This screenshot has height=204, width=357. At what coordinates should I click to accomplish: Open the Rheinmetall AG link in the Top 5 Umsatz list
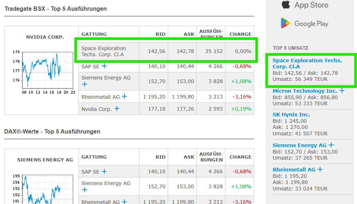tap(294, 170)
